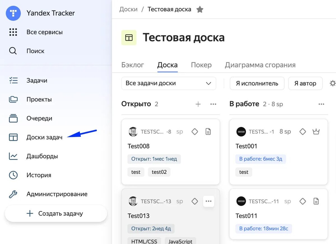The image size is (336, 244).
Task: Click the Проекты folders icon
Action: point(13,100)
